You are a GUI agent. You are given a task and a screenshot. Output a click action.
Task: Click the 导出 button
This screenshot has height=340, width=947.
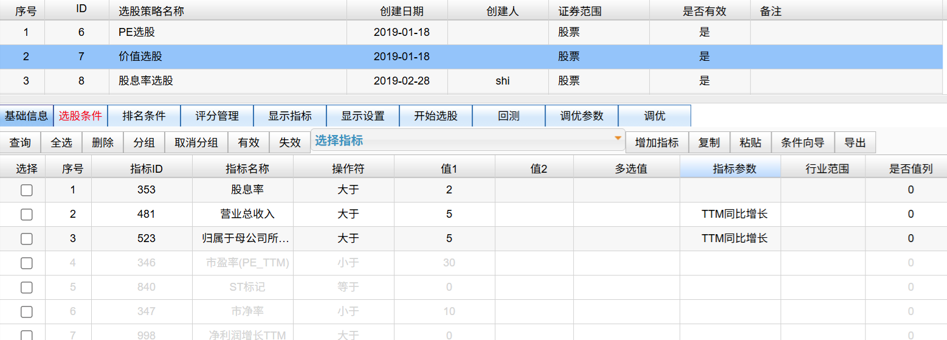pyautogui.click(x=855, y=142)
